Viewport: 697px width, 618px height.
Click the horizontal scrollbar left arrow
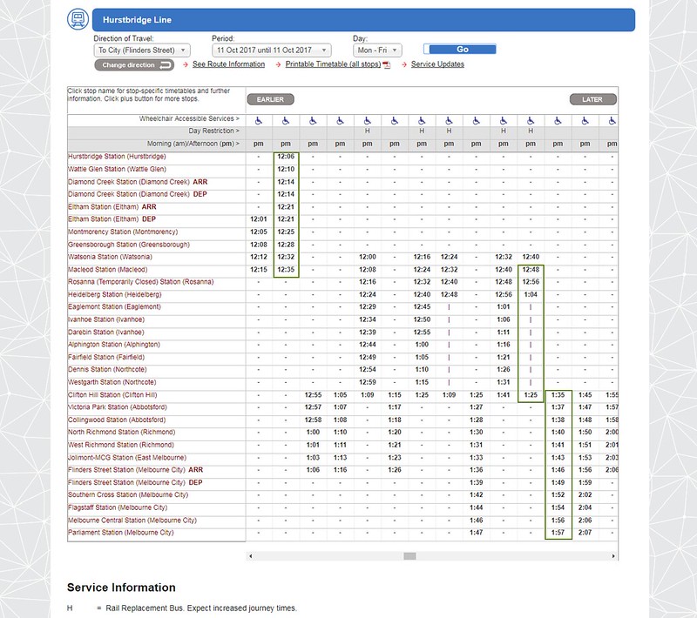coord(251,556)
